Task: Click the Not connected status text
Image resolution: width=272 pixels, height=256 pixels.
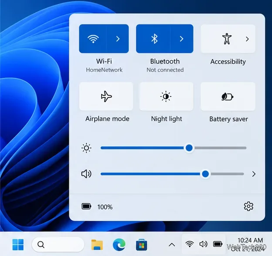Action: click(x=165, y=70)
